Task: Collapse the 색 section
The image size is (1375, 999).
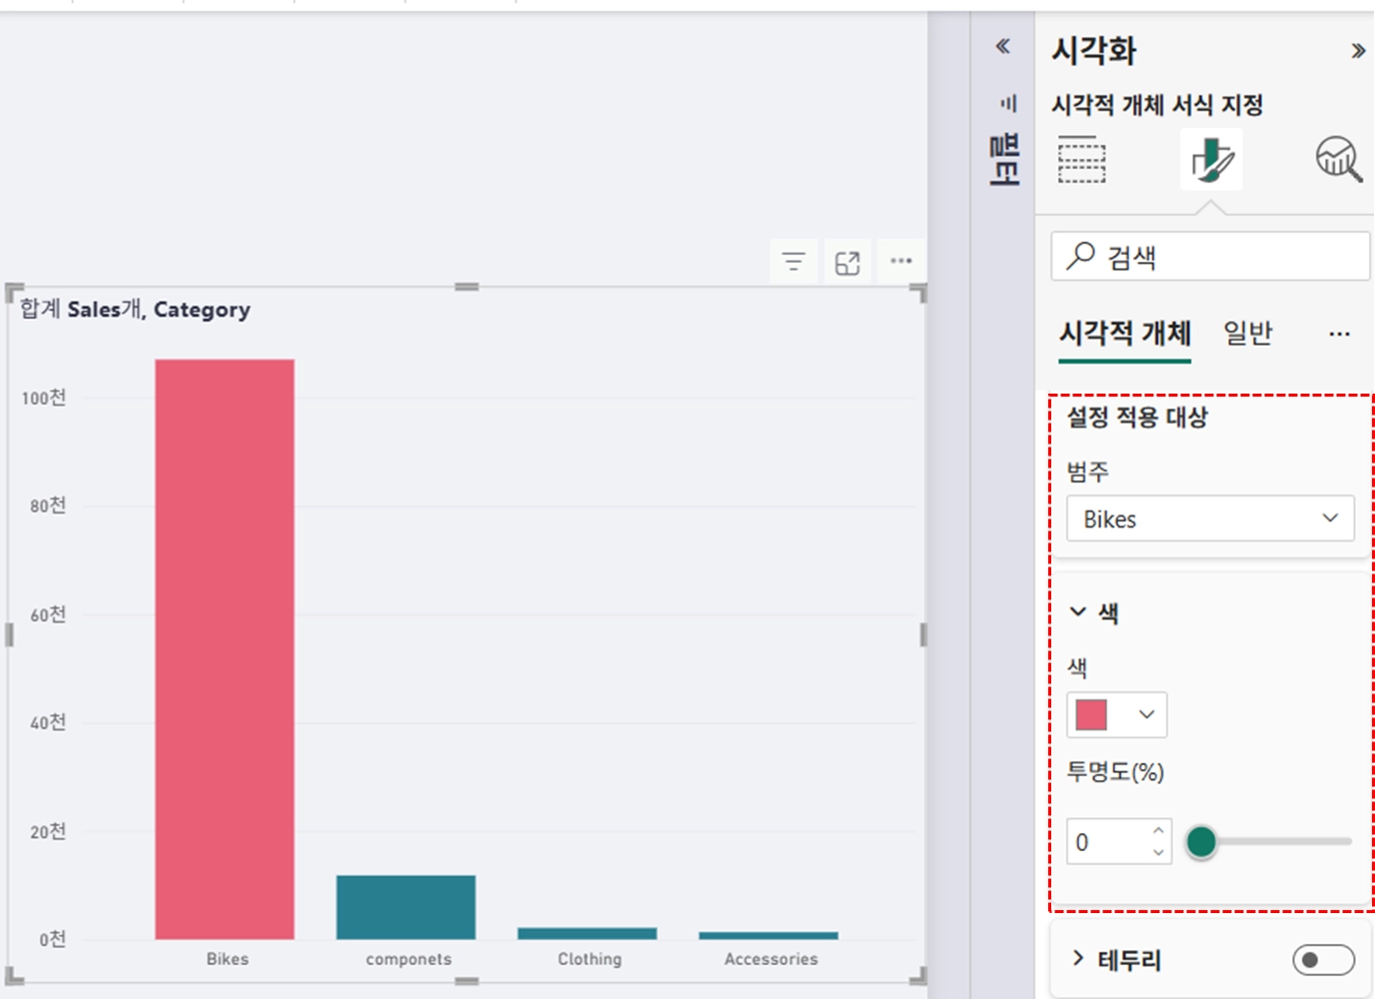Action: click(x=1078, y=612)
